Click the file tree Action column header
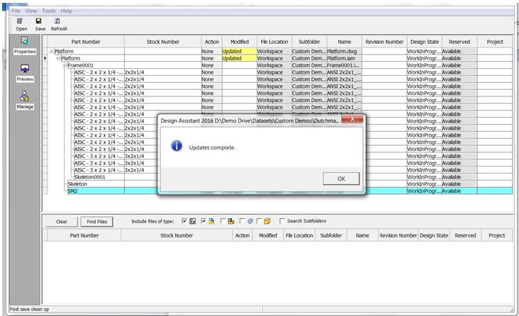 tap(212, 42)
